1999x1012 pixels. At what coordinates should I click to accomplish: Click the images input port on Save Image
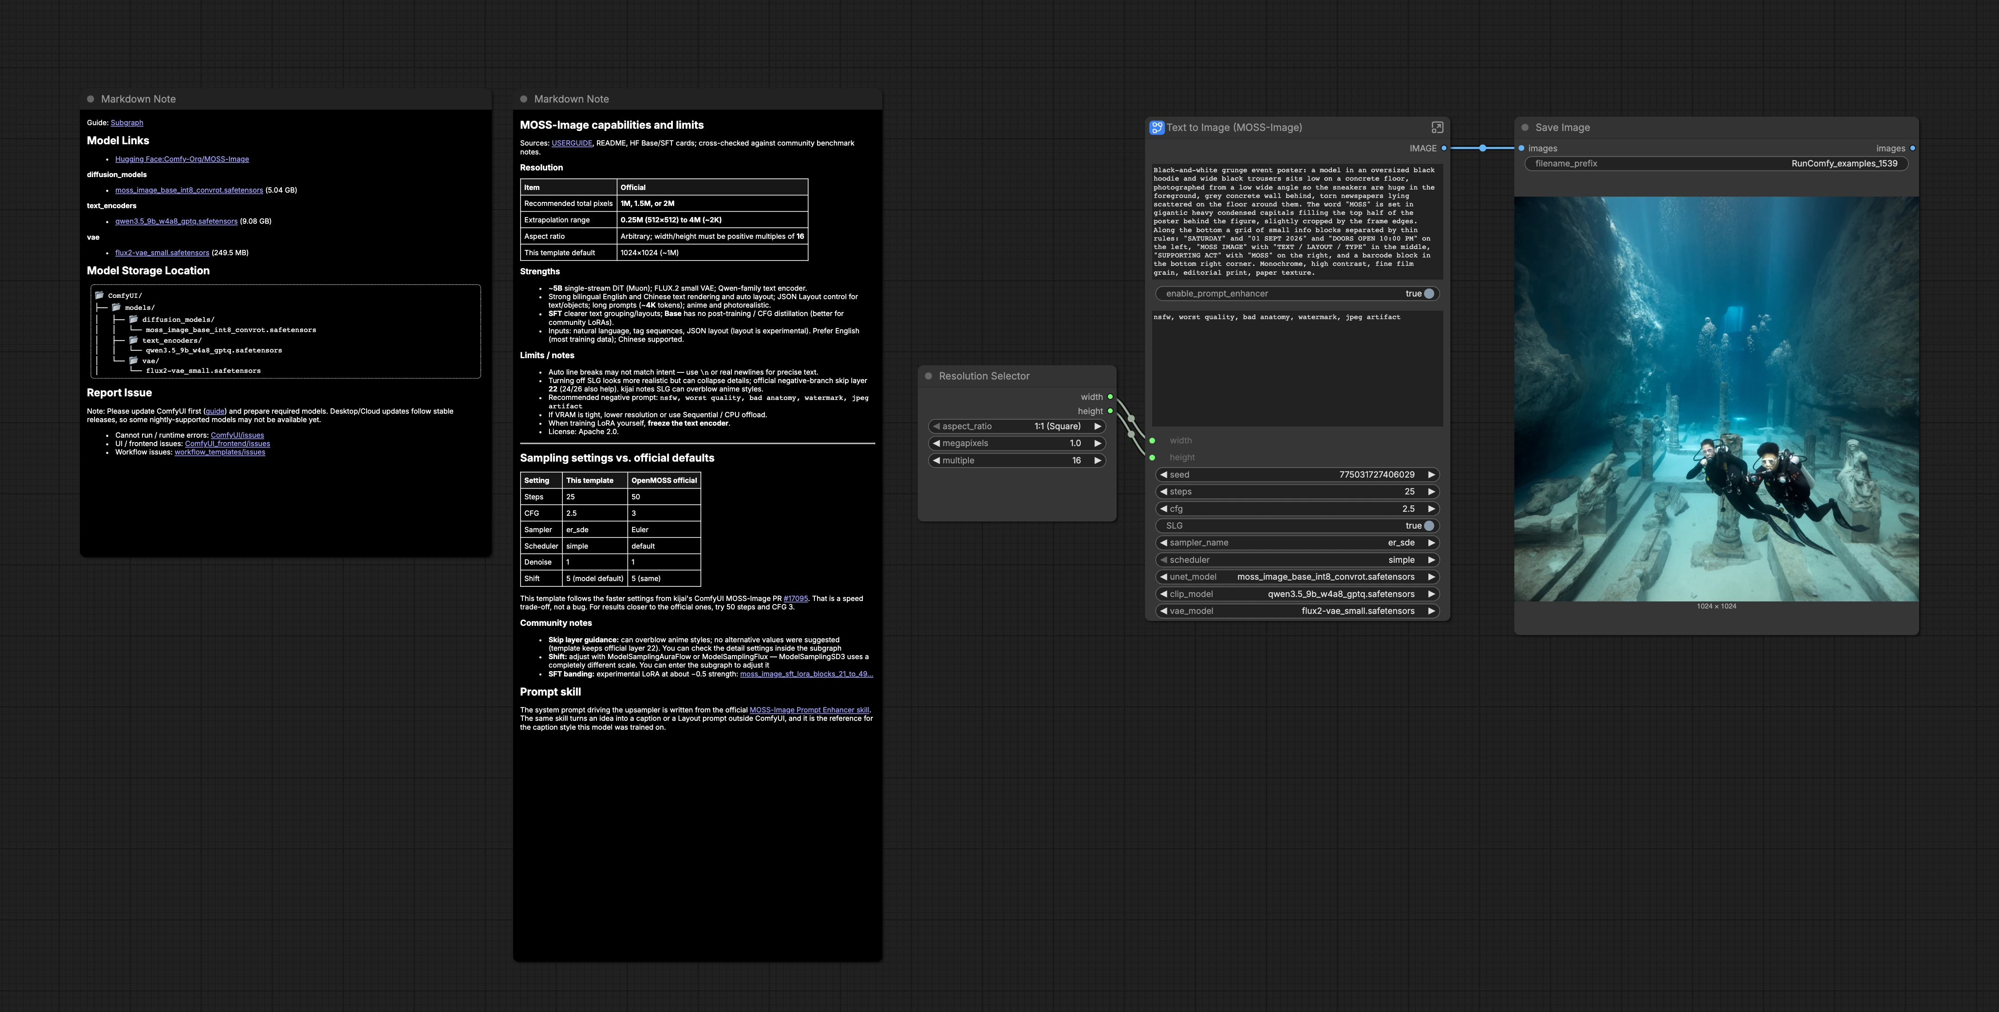tap(1521, 148)
